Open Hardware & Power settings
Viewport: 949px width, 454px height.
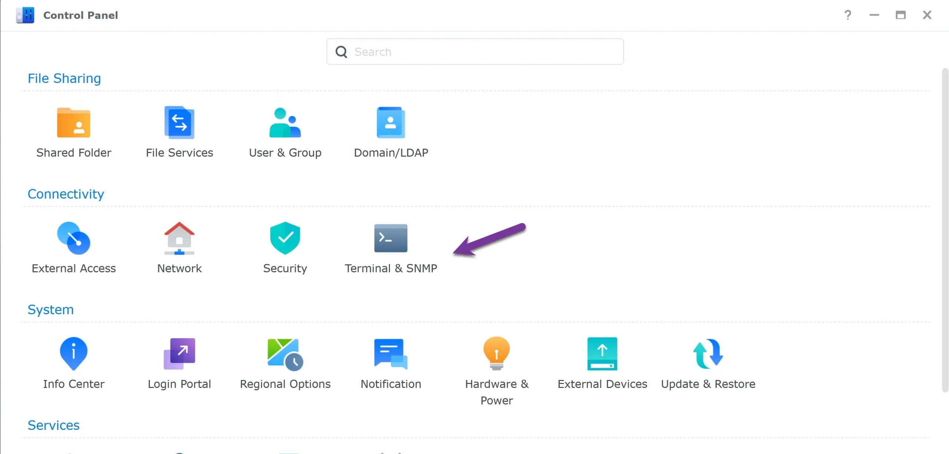tap(496, 354)
